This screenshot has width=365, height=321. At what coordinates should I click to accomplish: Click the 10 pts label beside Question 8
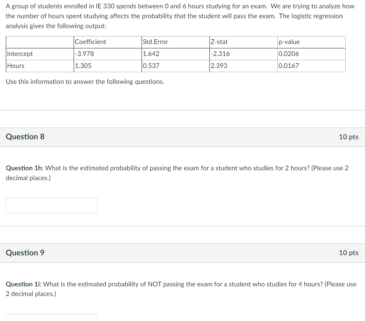pos(349,137)
